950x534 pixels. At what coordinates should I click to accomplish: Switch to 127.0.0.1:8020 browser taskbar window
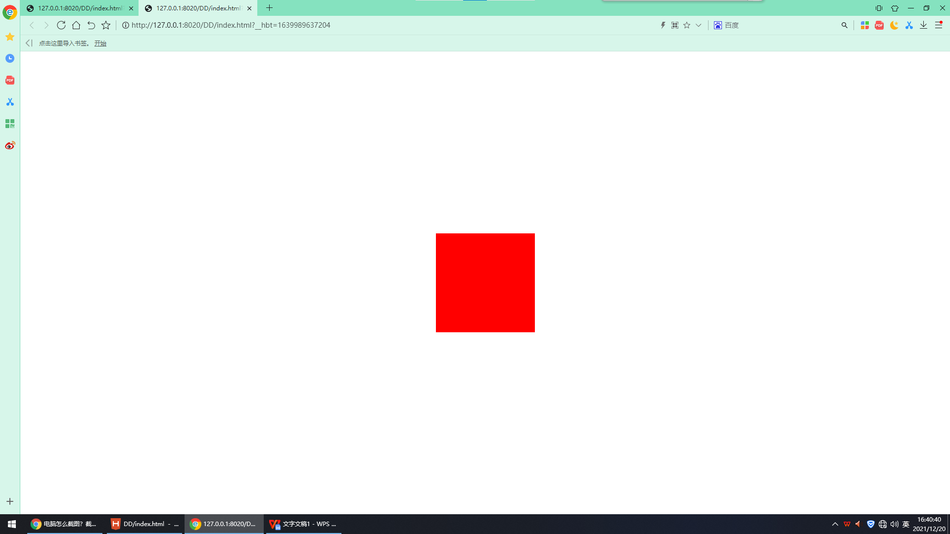pyautogui.click(x=224, y=524)
